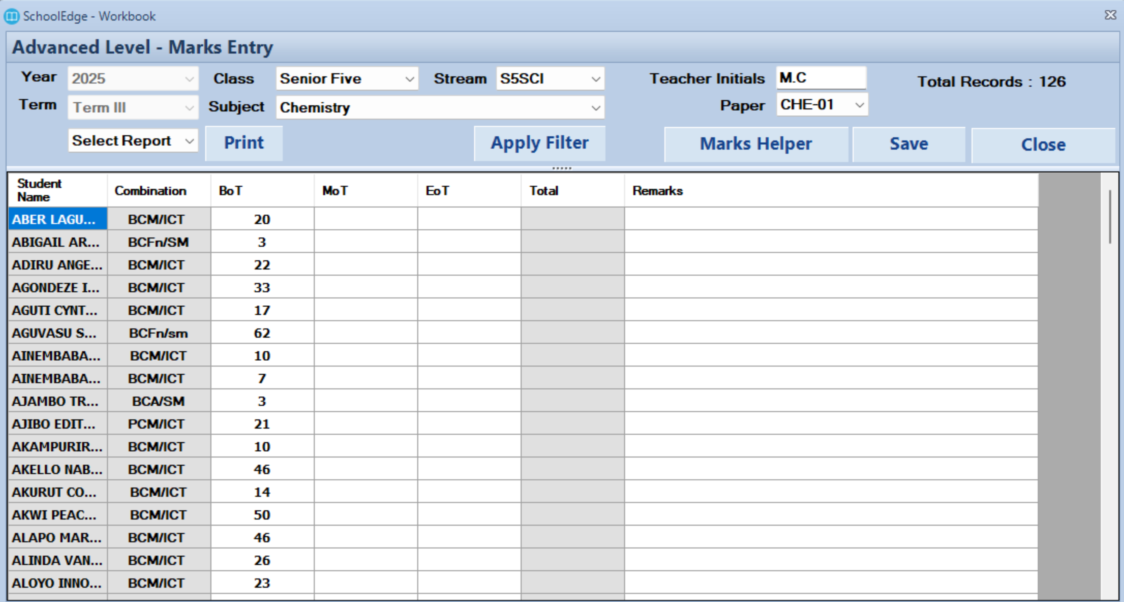The width and height of the screenshot is (1124, 602).
Task: Save the entered marks
Action: point(908,144)
